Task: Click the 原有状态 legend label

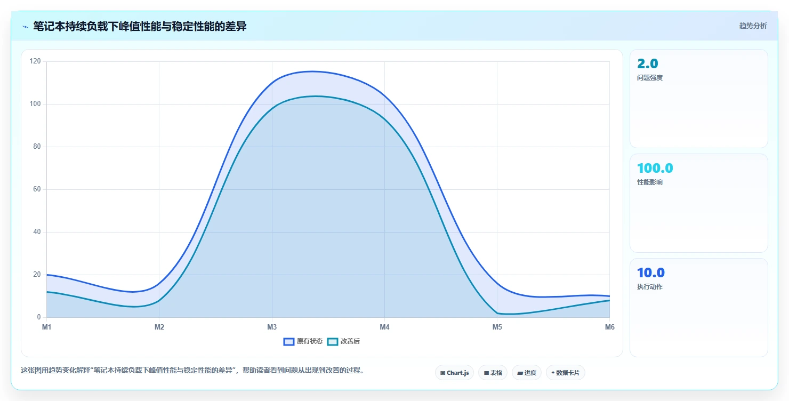Action: pos(310,341)
